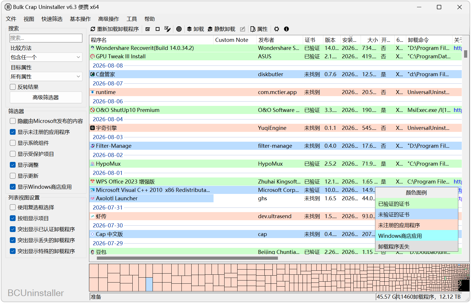
Task: Uncheck 按组显示项目
Action: click(x=13, y=218)
